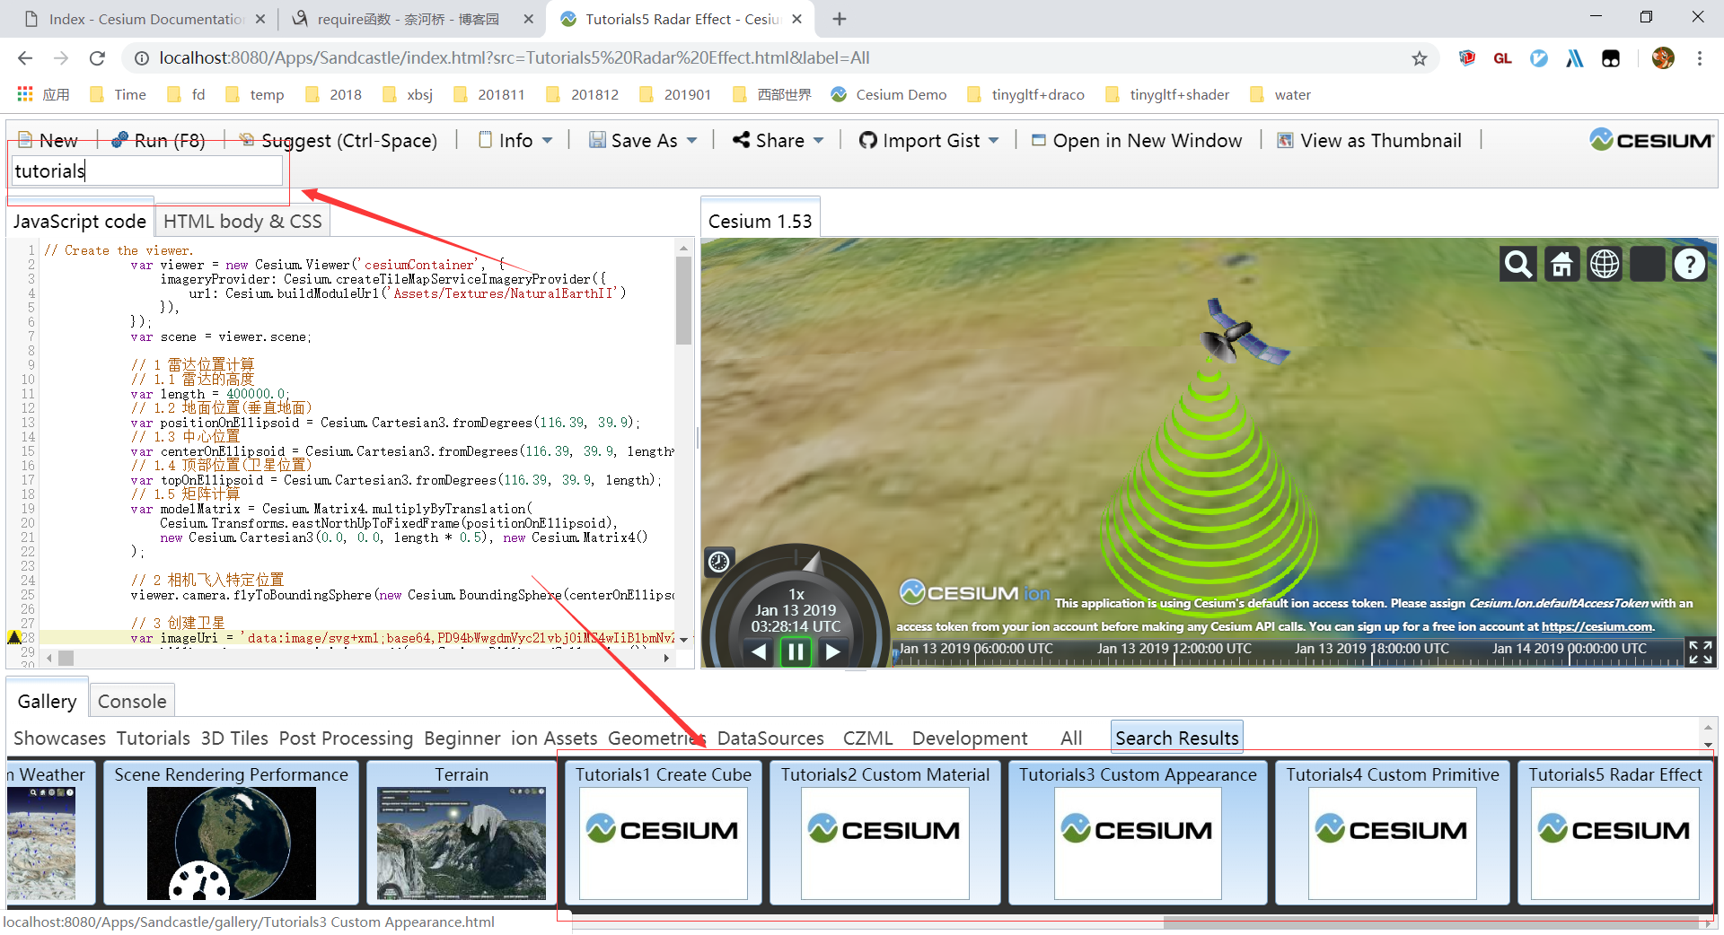Screen dimensions: 1724x935
Task: Switch to HTML body & CSS tab
Action: [242, 221]
